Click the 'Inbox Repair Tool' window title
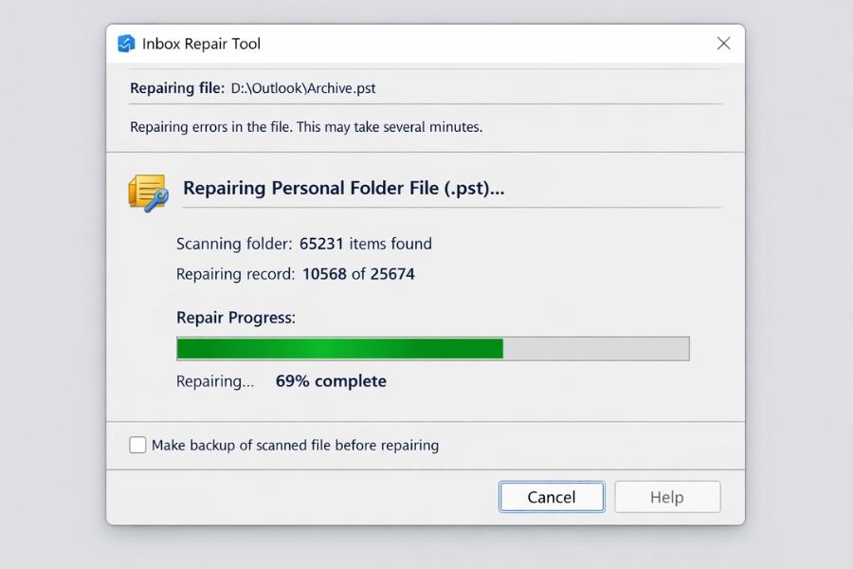The height and width of the screenshot is (569, 853). click(201, 44)
